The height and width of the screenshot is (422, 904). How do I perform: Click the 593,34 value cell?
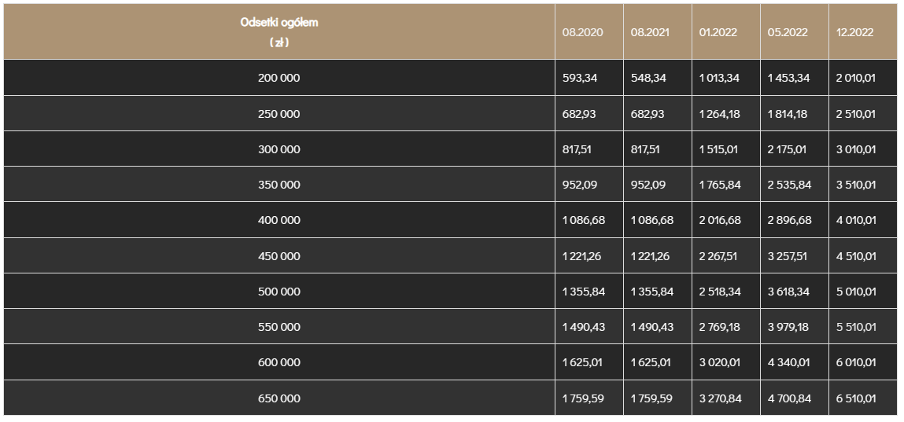579,78
